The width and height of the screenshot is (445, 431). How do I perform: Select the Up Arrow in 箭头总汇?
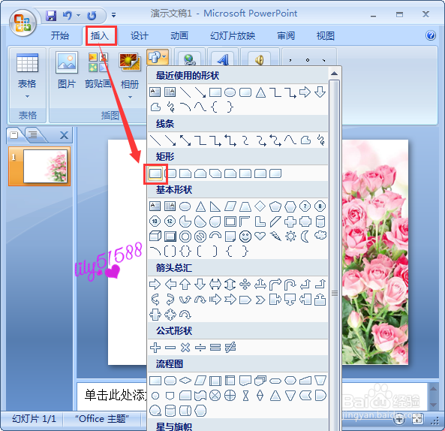185,285
